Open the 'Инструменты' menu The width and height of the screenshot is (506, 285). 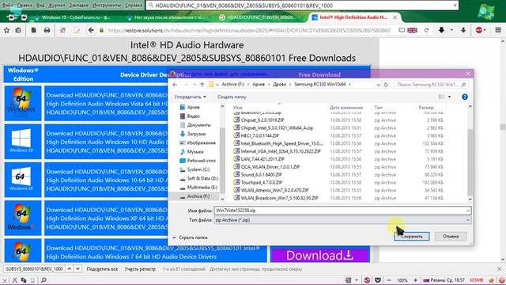coord(107,6)
